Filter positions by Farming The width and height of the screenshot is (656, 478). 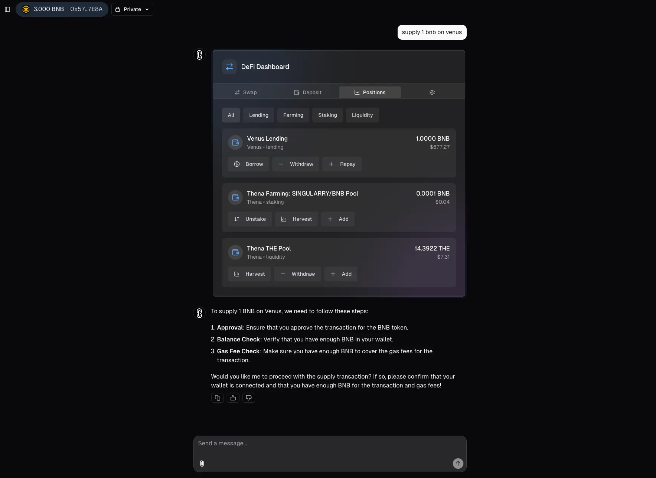[x=293, y=115]
